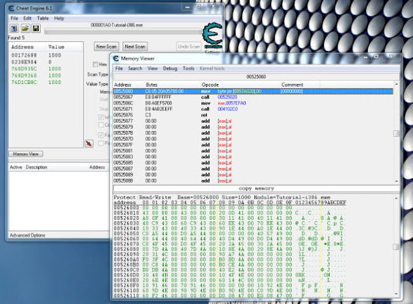The height and width of the screenshot is (304, 413).
Task: Click hex dump row 005260A0
Action: click(x=230, y=259)
